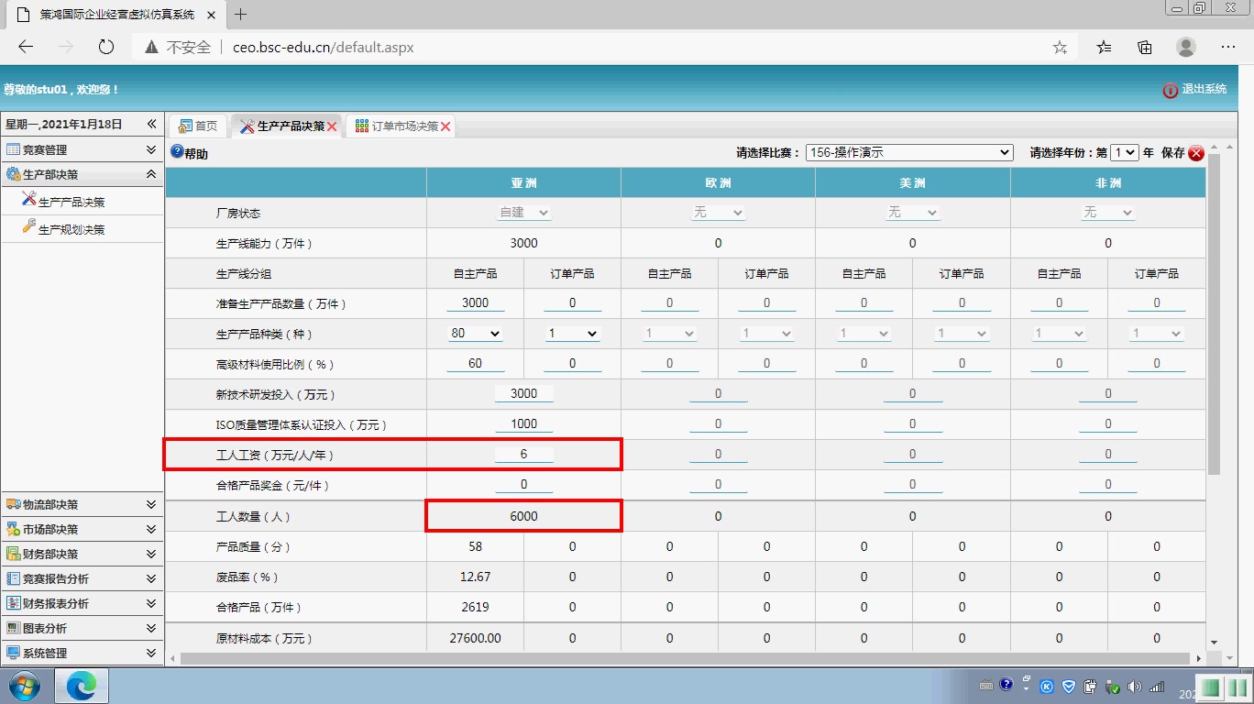Expand the 系统管理 menu section
Image resolution: width=1254 pixels, height=704 pixels.
click(82, 653)
